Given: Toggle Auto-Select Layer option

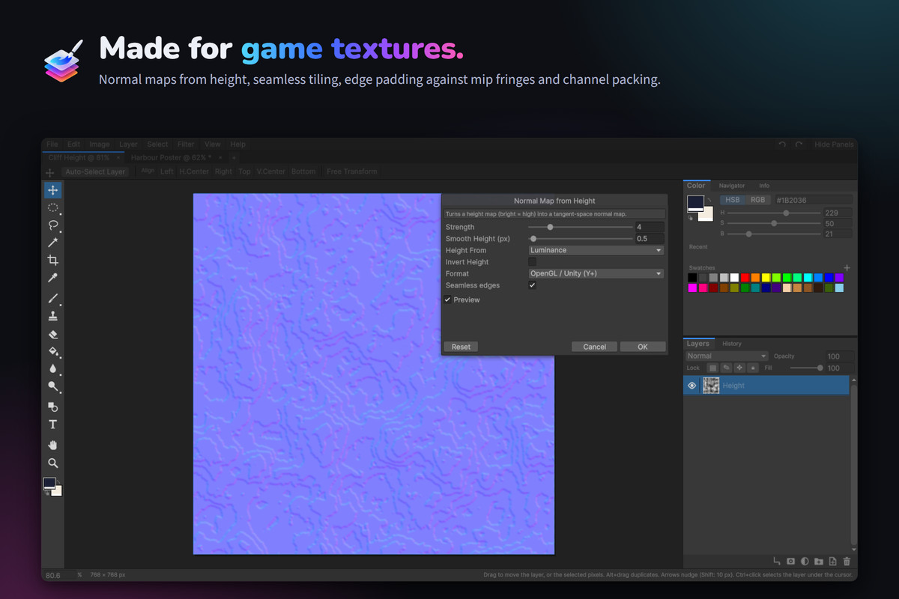Looking at the screenshot, I should point(94,171).
